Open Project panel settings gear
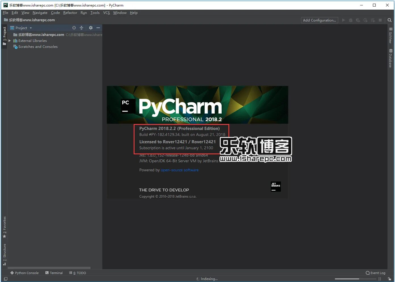The height and width of the screenshot is (282, 395). 91,28
